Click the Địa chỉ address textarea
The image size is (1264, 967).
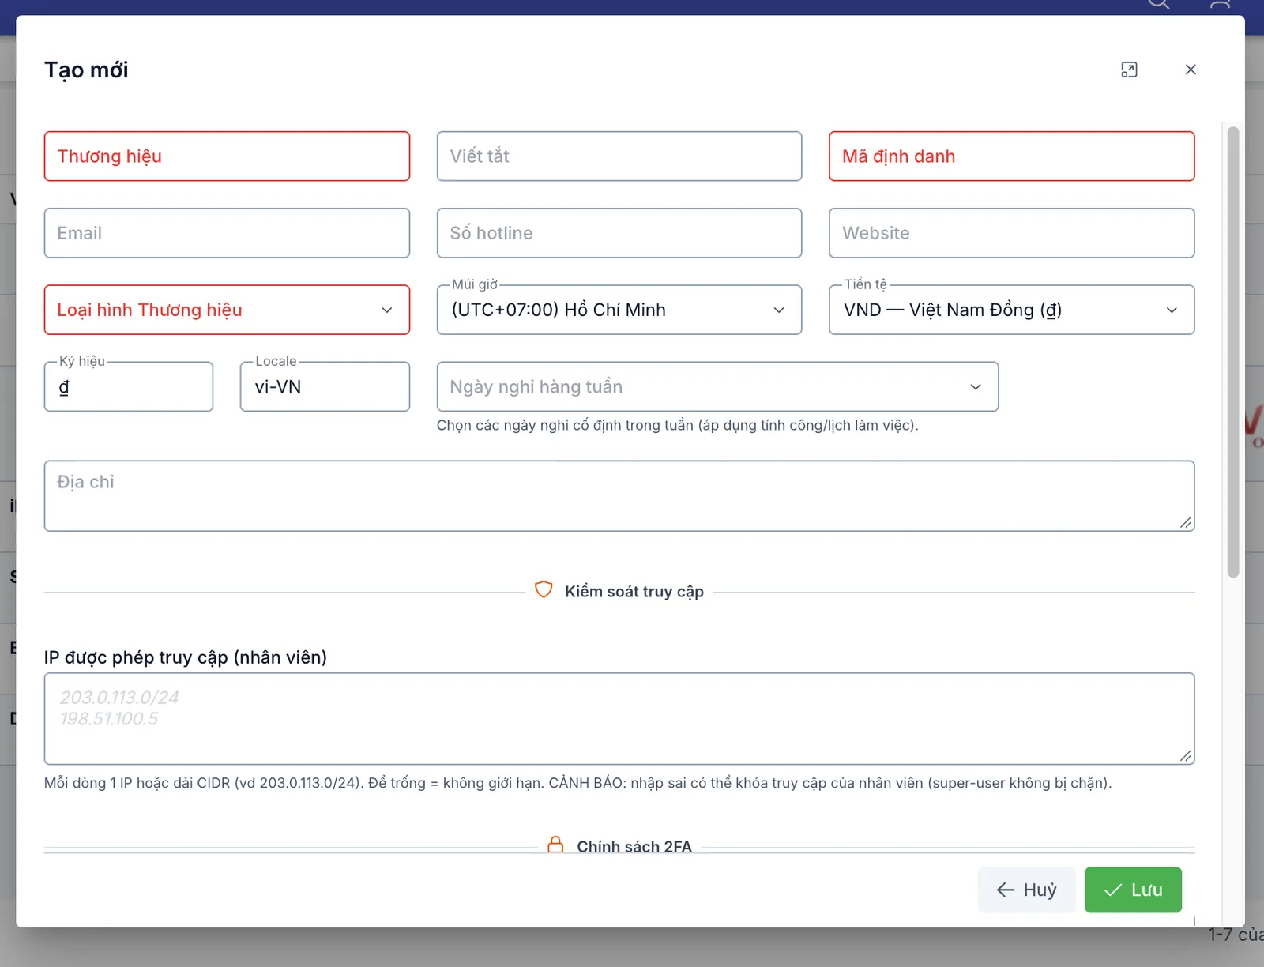click(619, 496)
